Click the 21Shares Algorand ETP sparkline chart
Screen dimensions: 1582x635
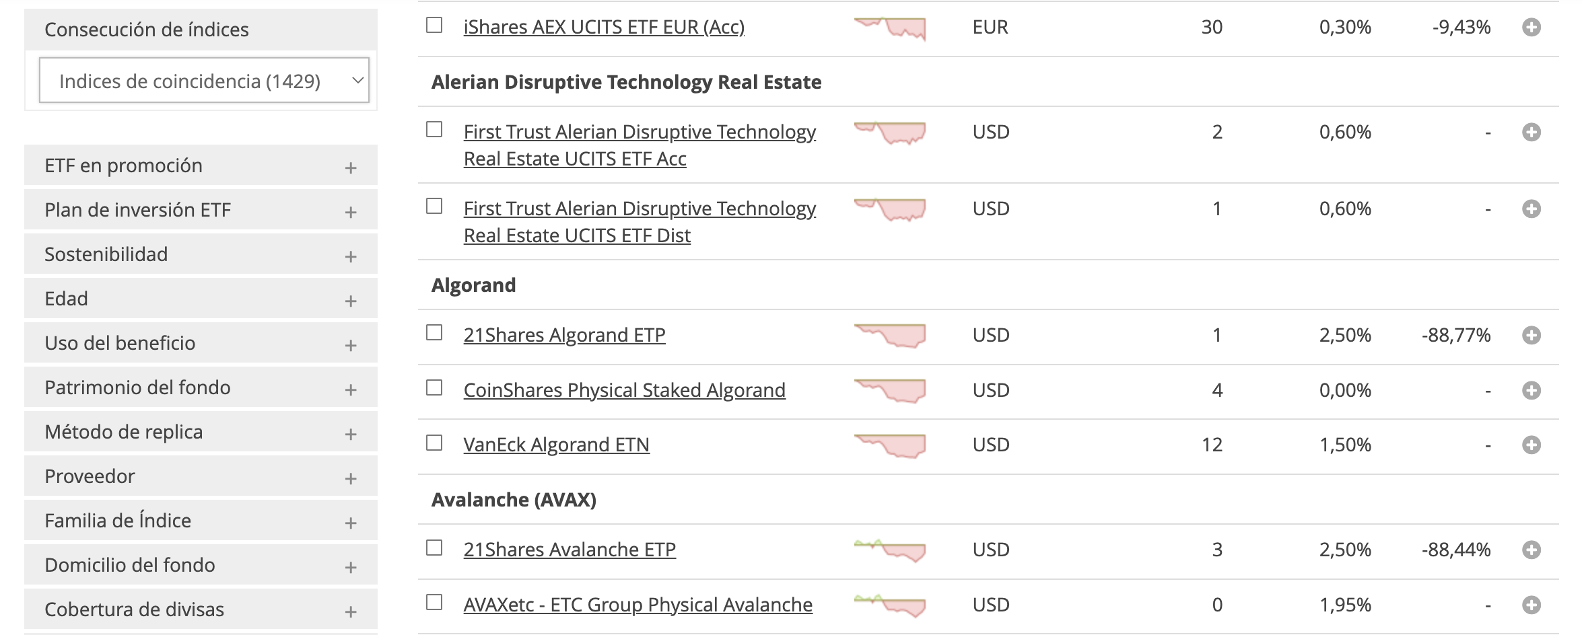890,335
